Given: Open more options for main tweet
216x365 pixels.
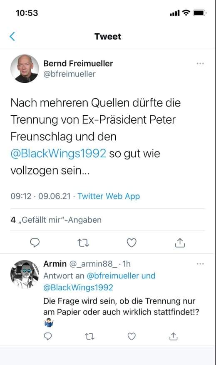Looking at the screenshot, I should click(200, 64).
